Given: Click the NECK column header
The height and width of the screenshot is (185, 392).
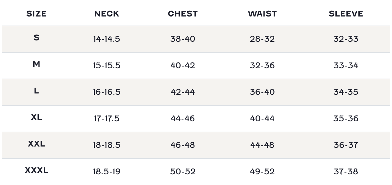Looking at the screenshot, I should (107, 14).
